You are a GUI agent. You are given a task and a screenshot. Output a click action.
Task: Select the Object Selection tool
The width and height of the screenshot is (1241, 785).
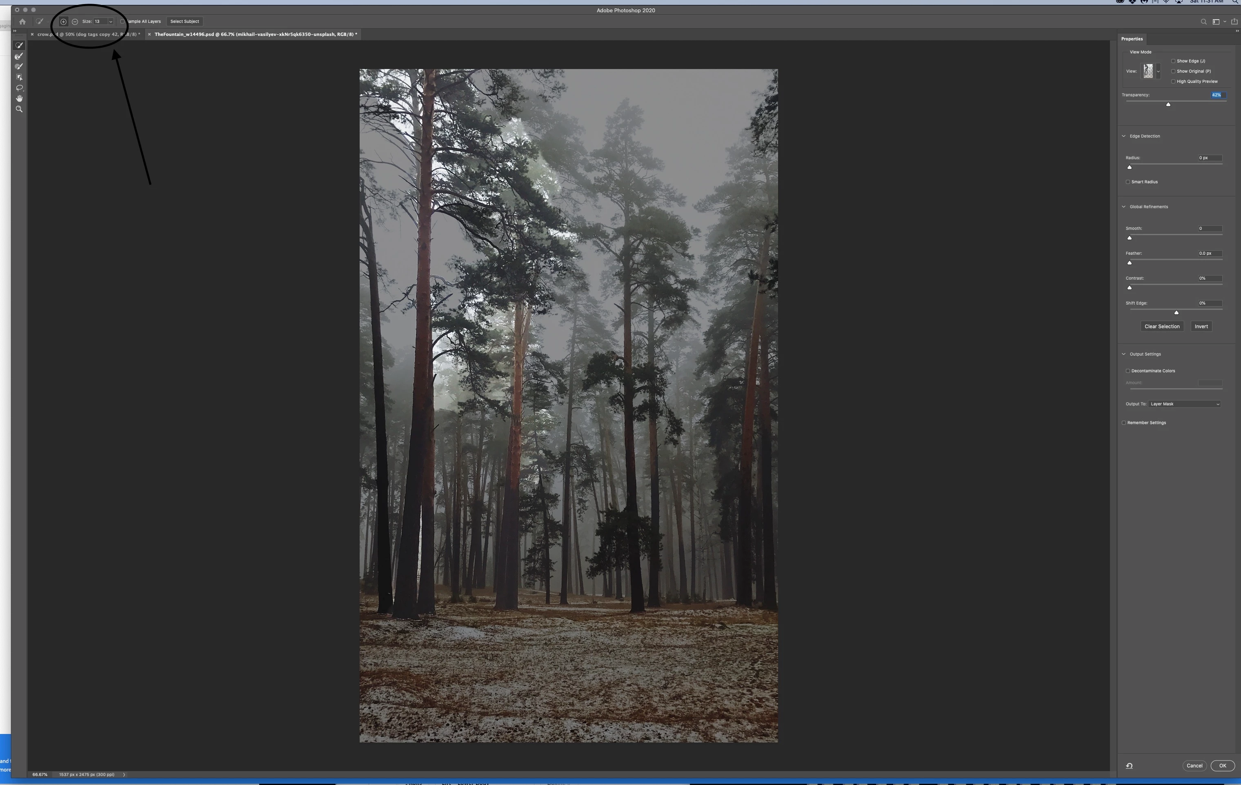point(19,77)
